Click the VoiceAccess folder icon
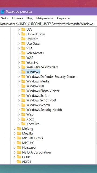 (23, 53)
